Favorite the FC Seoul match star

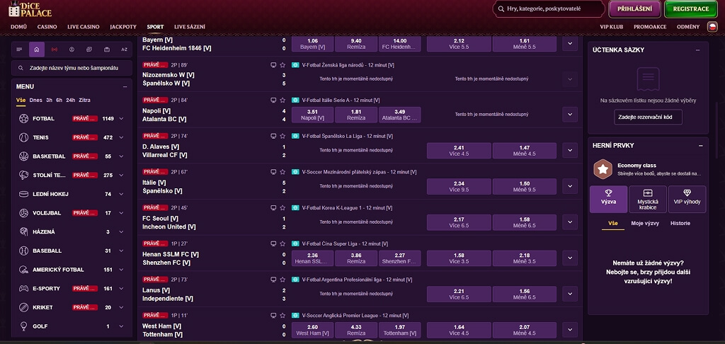(282, 208)
